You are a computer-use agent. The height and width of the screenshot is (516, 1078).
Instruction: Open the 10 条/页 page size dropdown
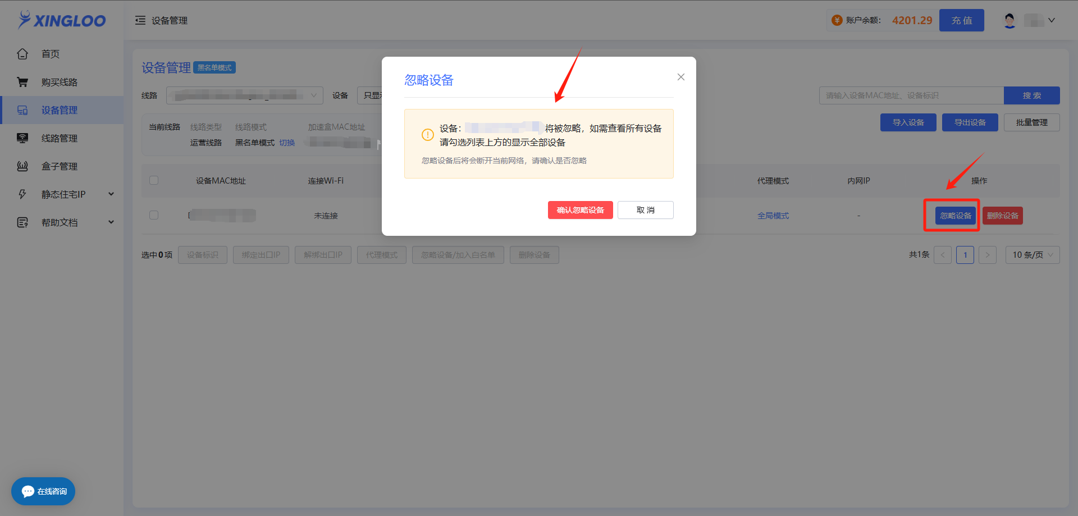tap(1033, 255)
